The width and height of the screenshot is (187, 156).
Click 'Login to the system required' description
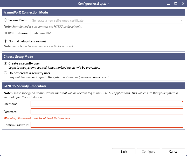coord(54,68)
